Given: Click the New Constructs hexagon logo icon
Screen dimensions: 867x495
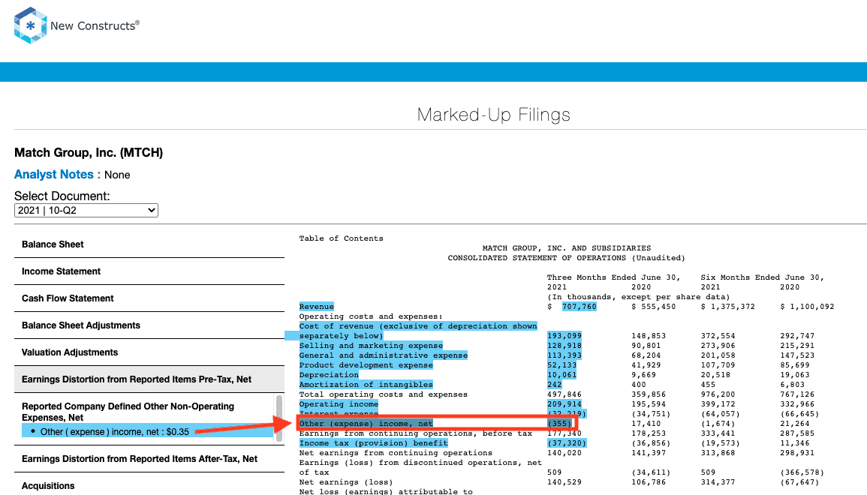Looking at the screenshot, I should pos(31,25).
